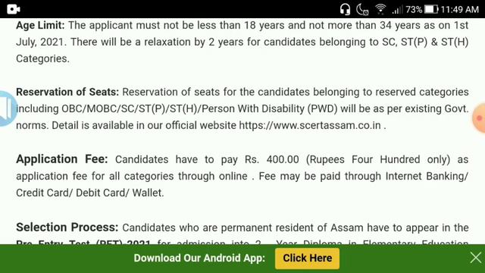Image resolution: width=485 pixels, height=273 pixels.
Task: Select the Age Limit heading
Action: 40,25
